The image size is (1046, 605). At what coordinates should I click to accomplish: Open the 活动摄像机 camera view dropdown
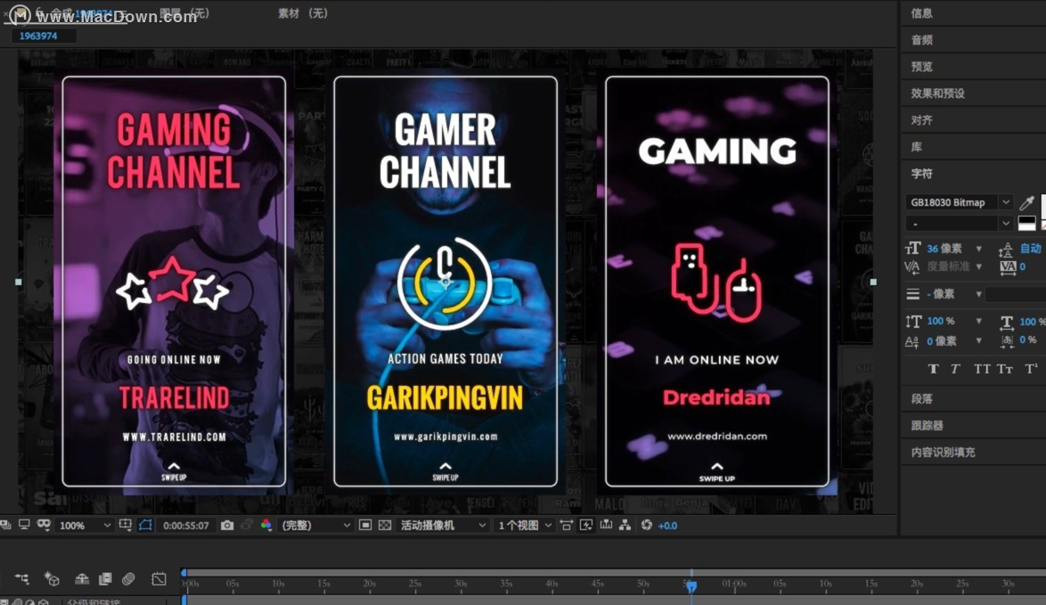pos(442,526)
